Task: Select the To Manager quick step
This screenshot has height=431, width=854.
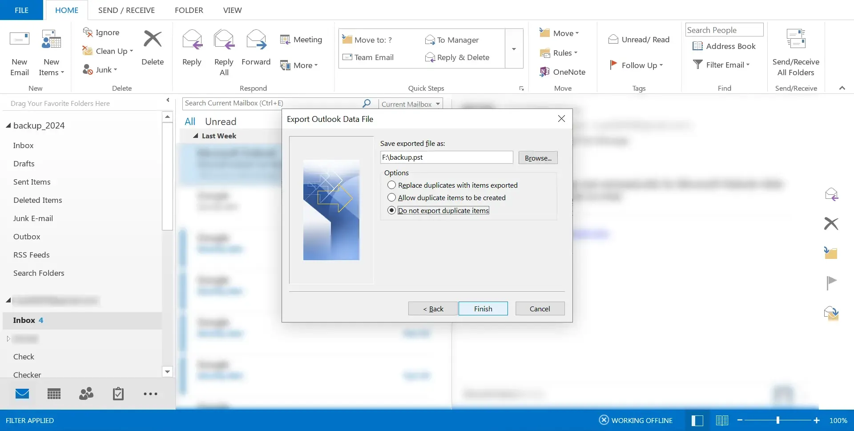Action: (452, 40)
